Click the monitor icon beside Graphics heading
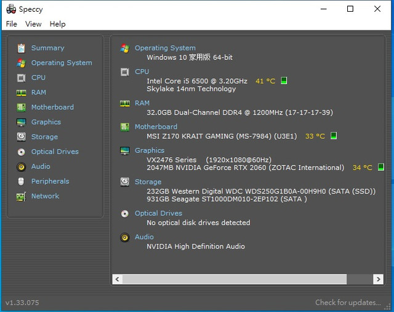This screenshot has width=394, height=312. [124, 150]
